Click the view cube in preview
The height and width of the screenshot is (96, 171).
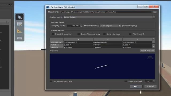(x=150, y=57)
